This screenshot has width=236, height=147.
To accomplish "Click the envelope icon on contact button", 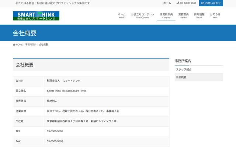I will pos(203,3).
